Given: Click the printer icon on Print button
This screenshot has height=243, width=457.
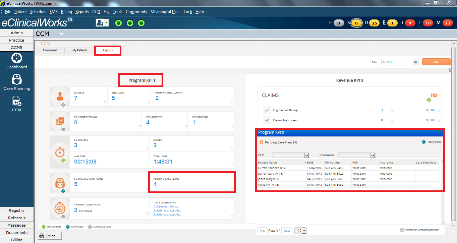Looking at the screenshot, I should coord(42,236).
